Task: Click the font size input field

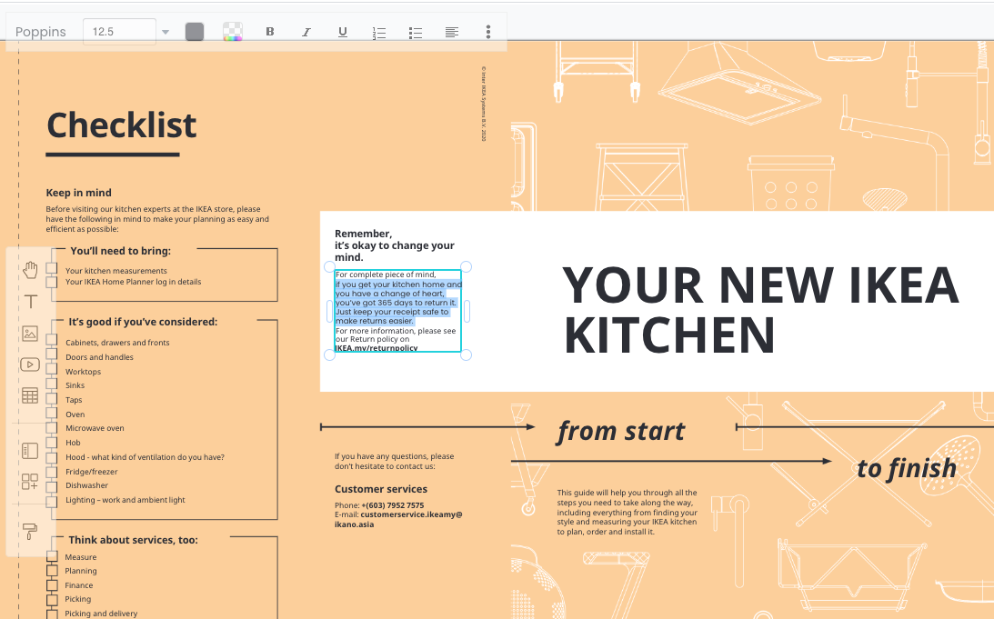Action: [120, 32]
